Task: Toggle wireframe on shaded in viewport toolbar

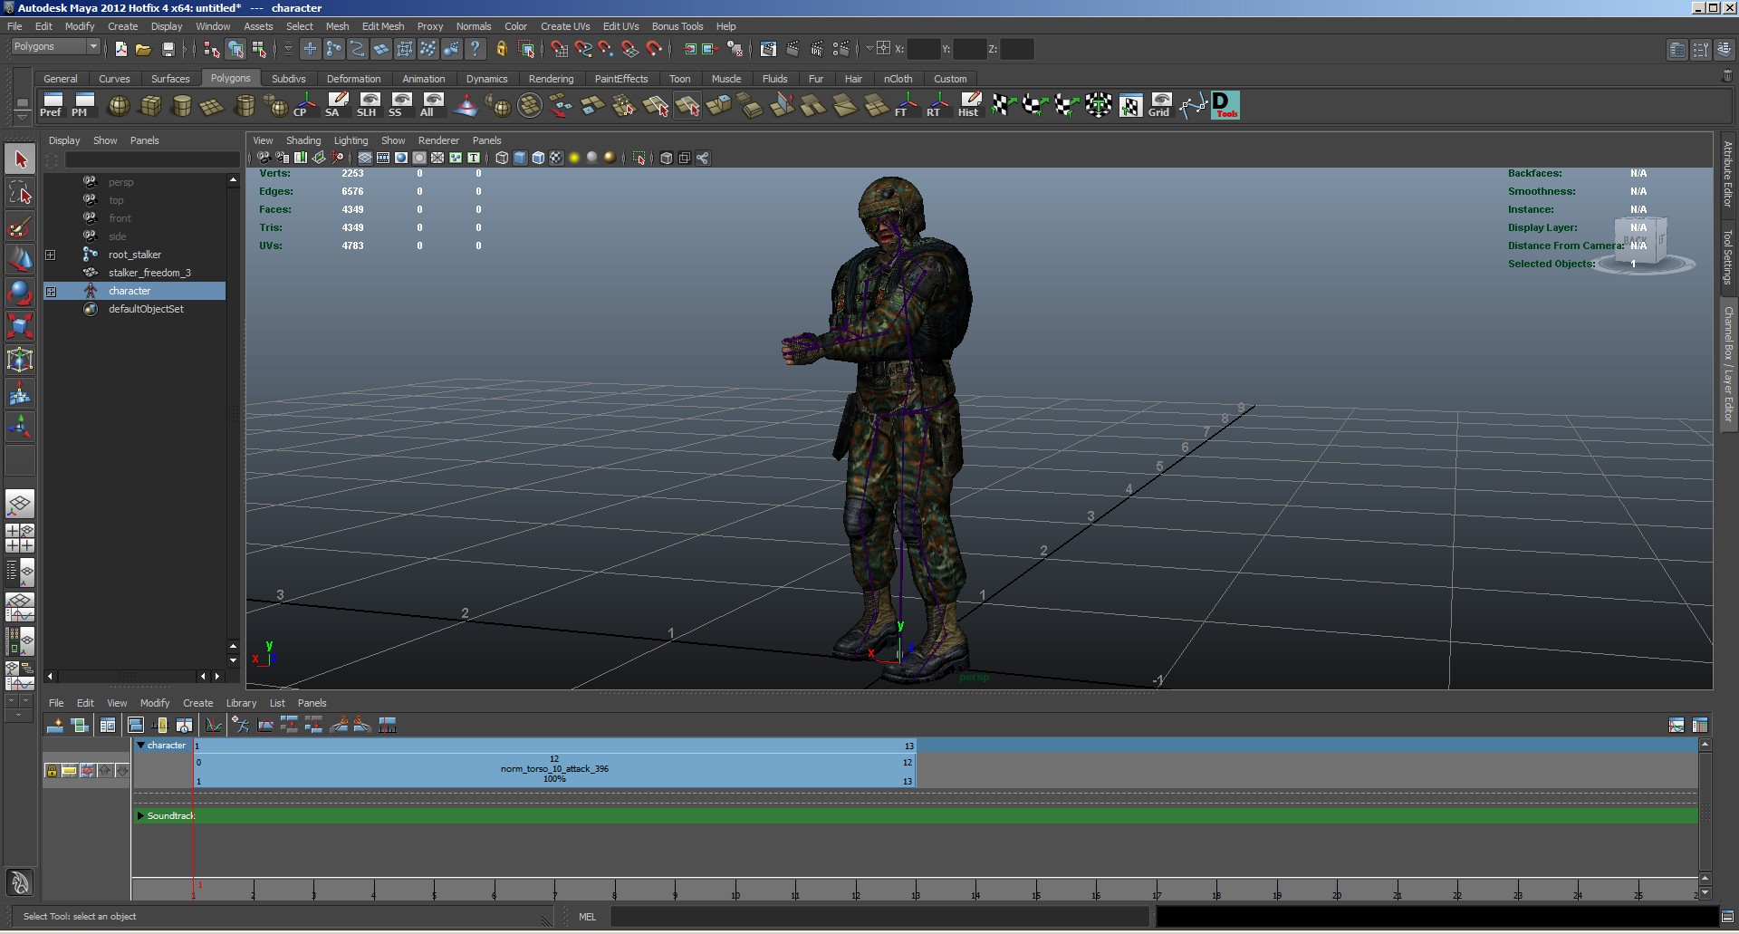Action: click(538, 158)
